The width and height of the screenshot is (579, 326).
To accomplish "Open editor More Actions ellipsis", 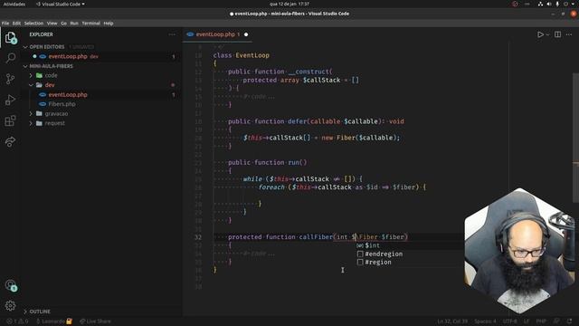I will (569, 34).
